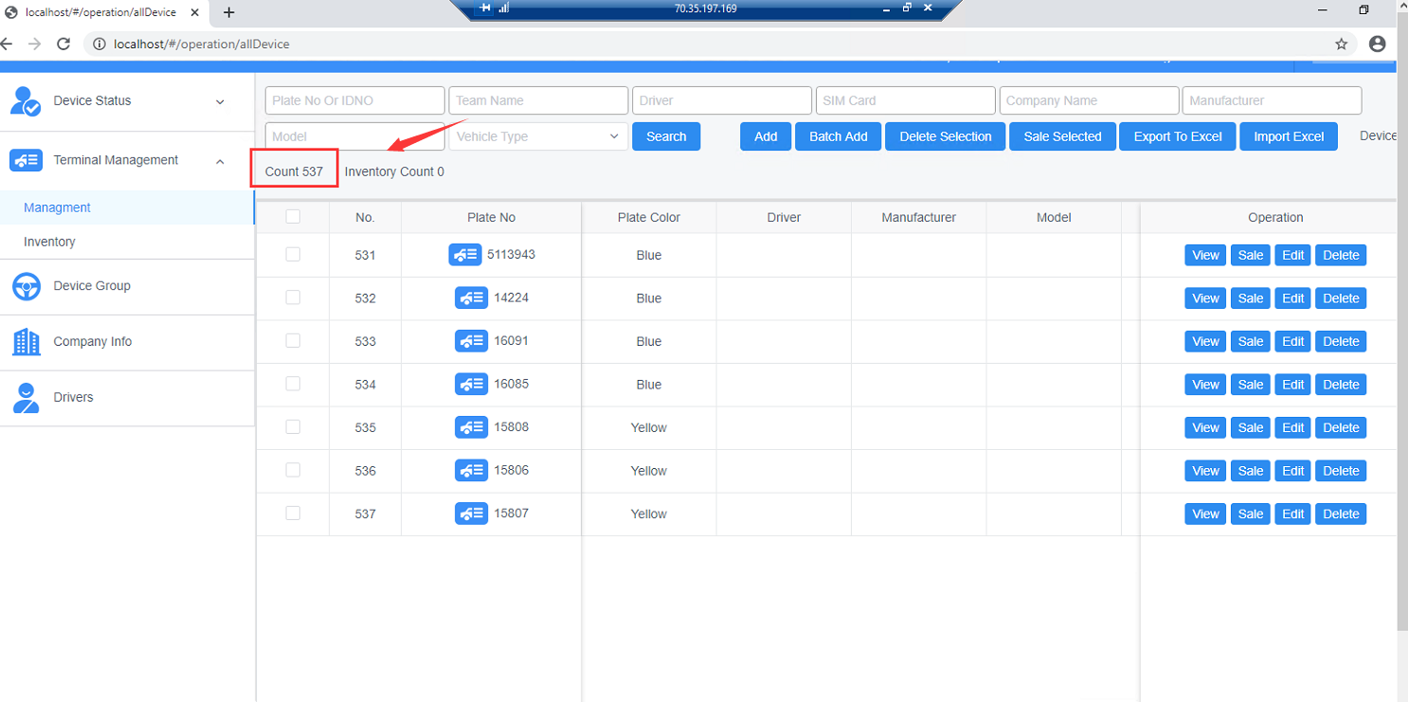Open the Vehicle Type dropdown
Image resolution: width=1408 pixels, height=702 pixels.
click(x=538, y=136)
